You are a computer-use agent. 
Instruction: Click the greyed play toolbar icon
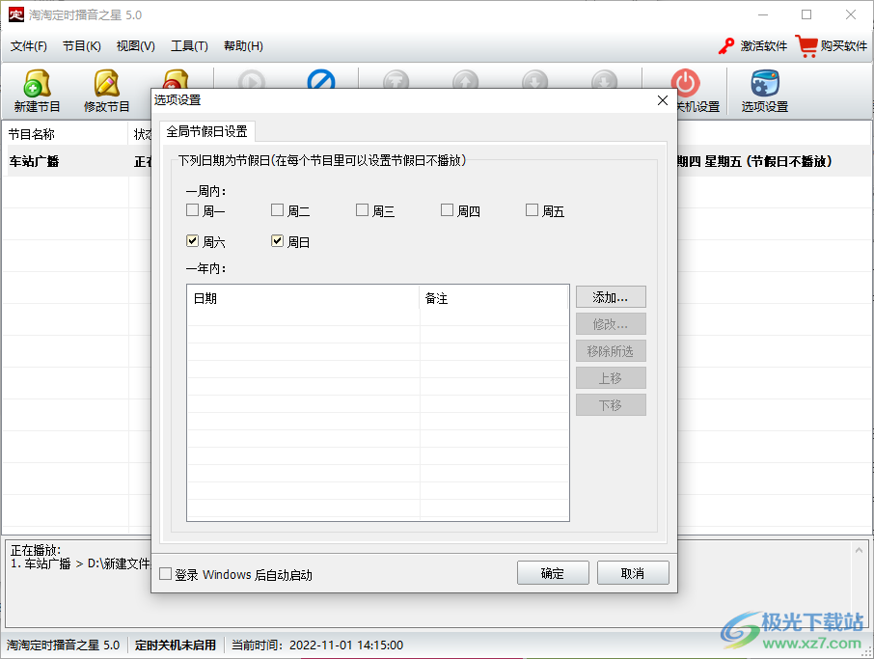point(252,78)
